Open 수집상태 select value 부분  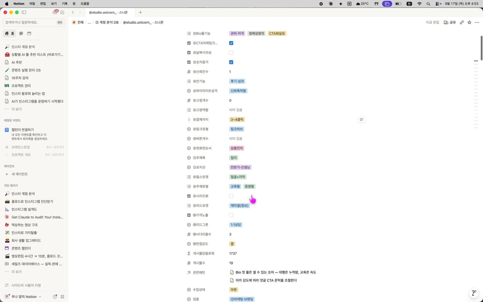[234, 290]
